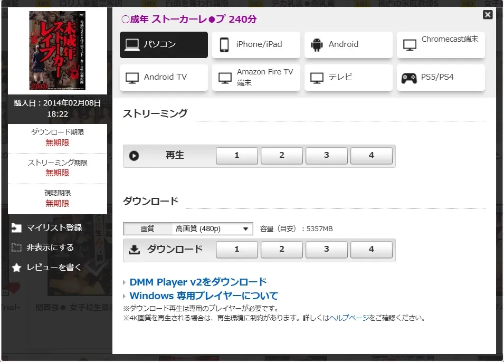
Task: Open the DMM Player v2をダウンロード link
Action: pyautogui.click(x=198, y=282)
